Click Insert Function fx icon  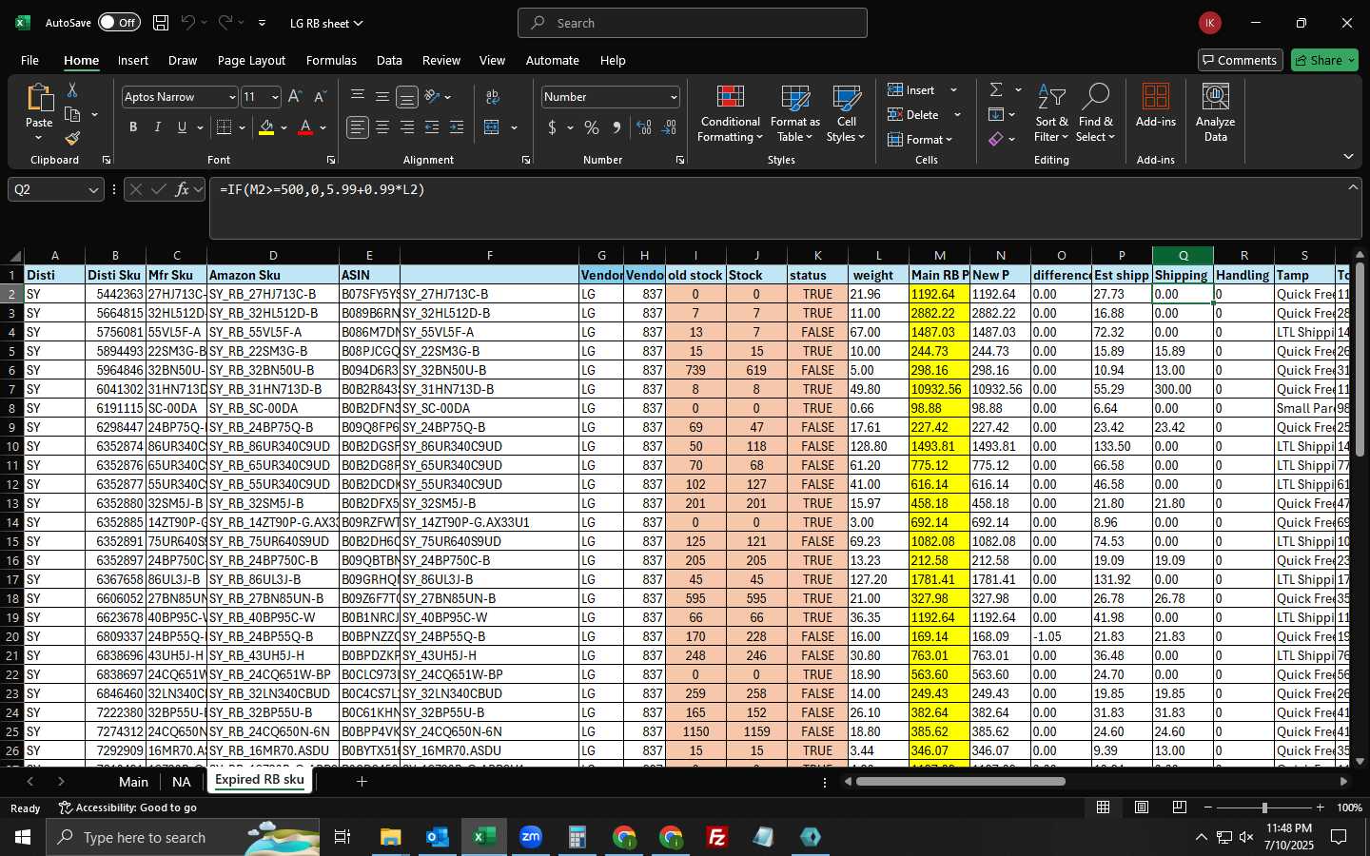[183, 189]
